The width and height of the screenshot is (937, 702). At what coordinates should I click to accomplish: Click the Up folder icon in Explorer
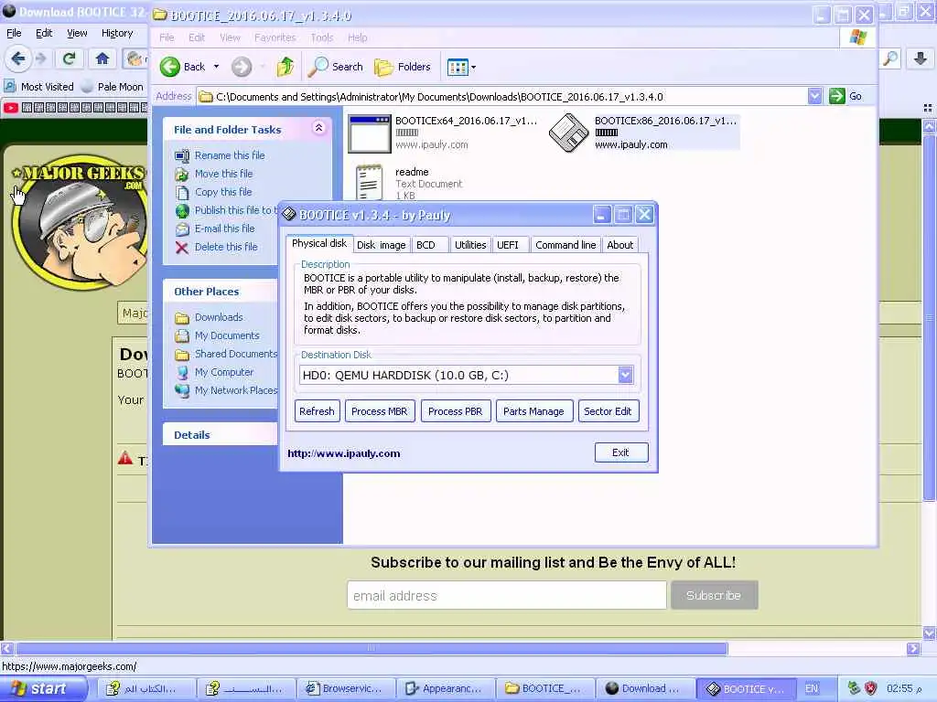click(285, 67)
